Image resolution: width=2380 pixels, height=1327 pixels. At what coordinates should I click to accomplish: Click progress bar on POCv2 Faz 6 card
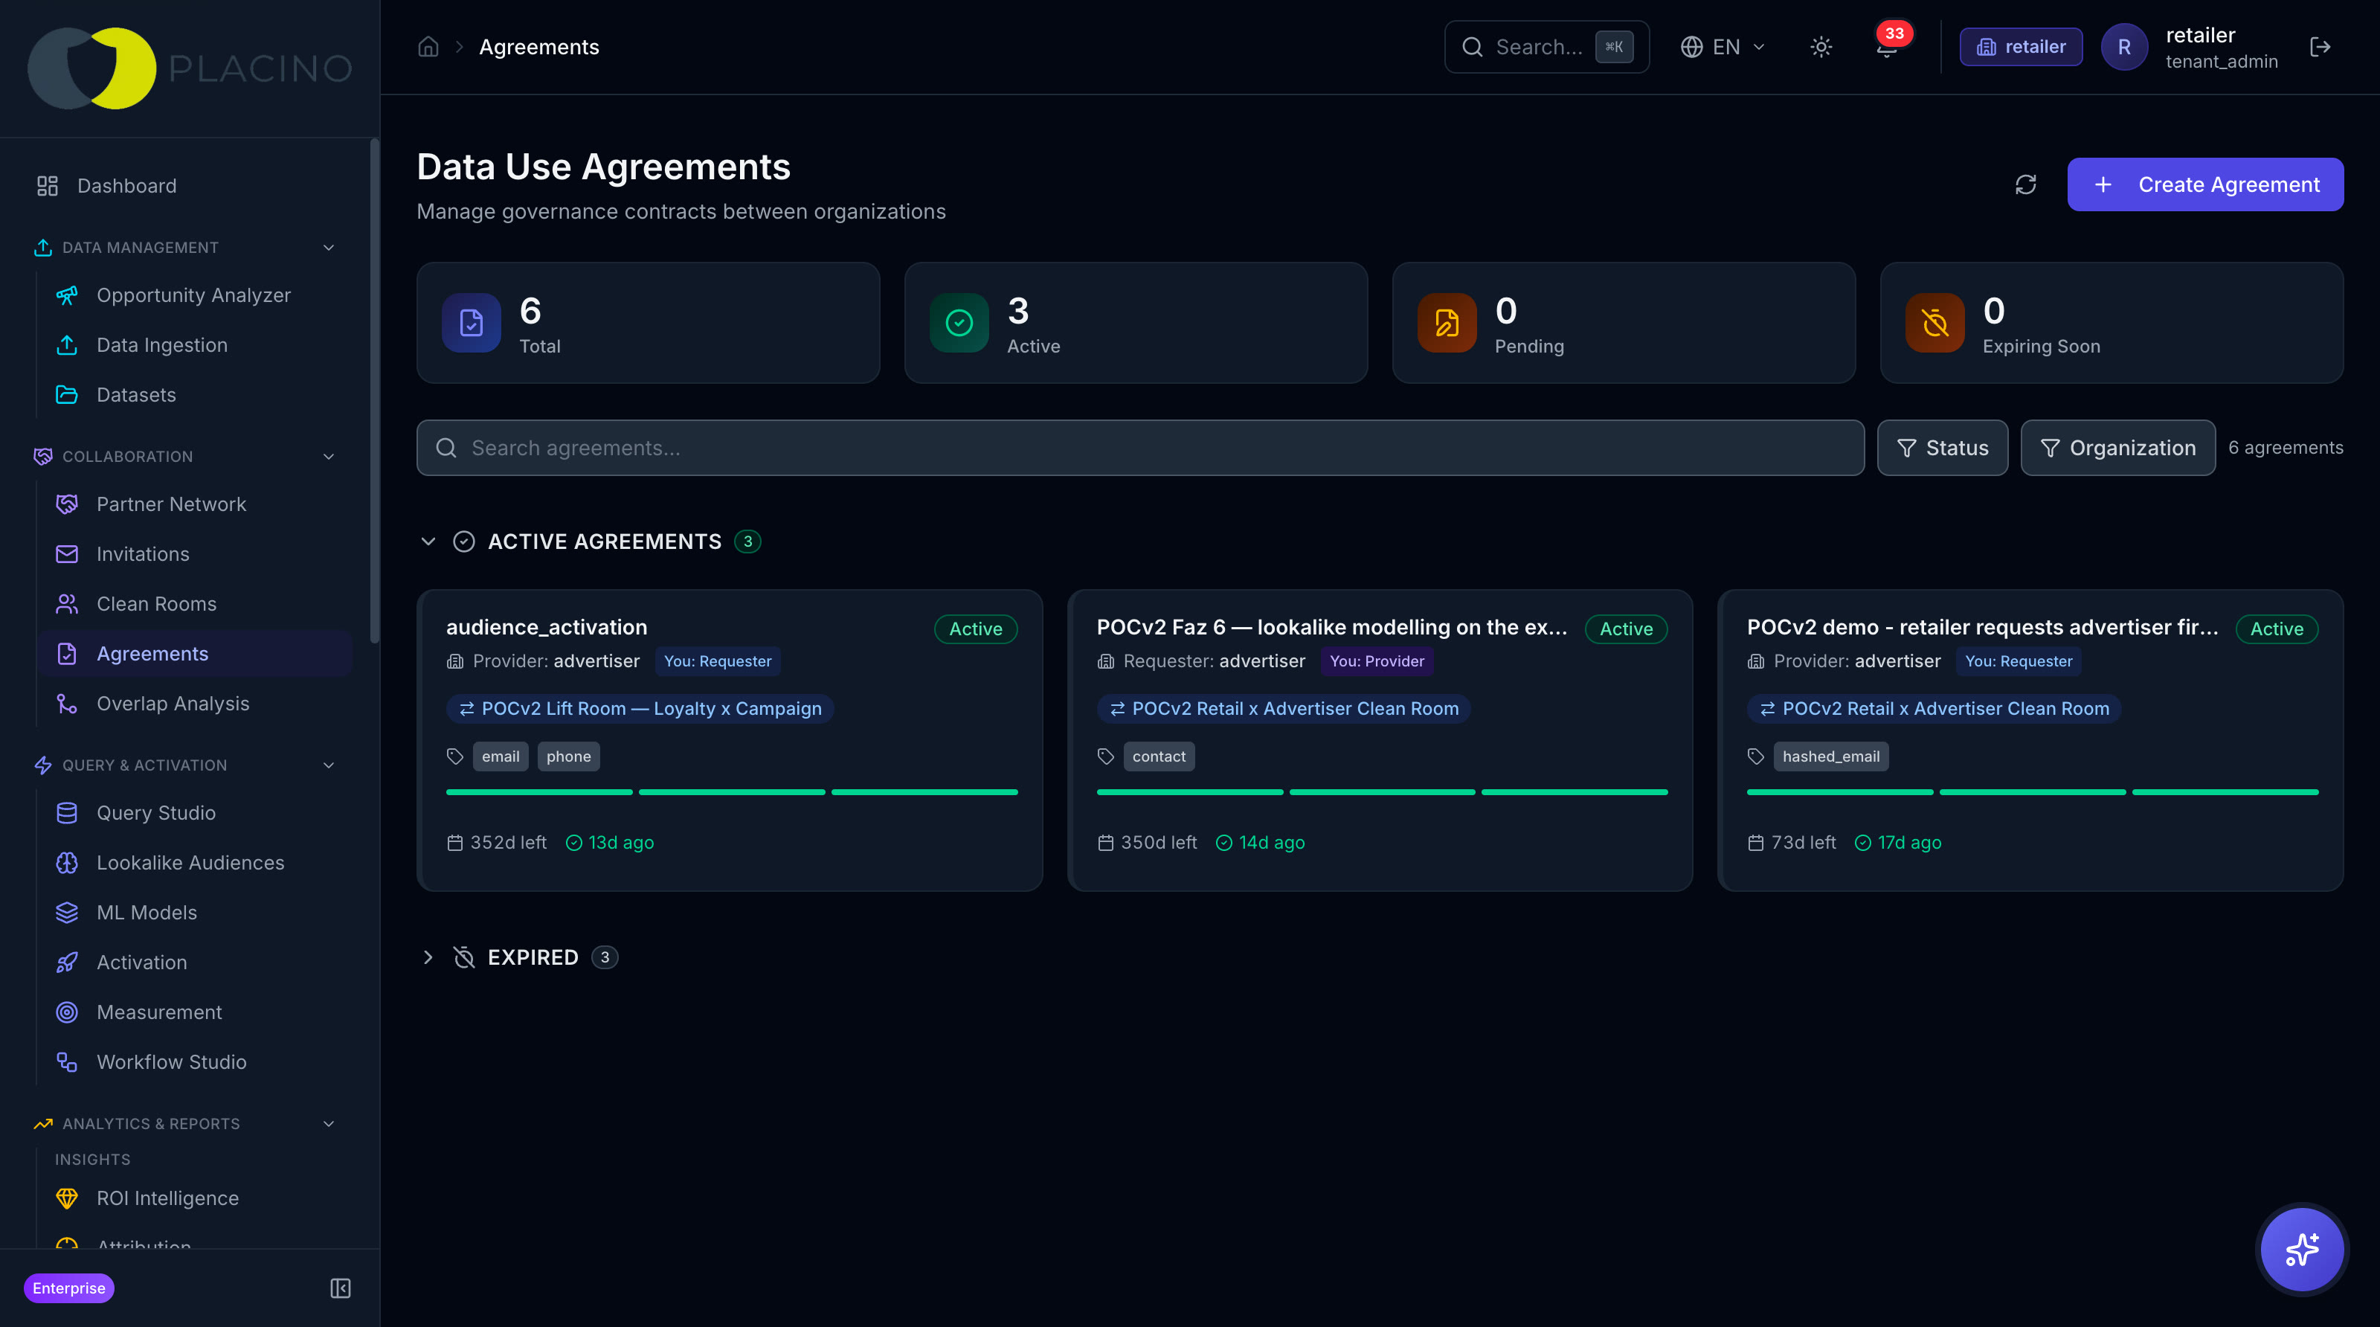point(1382,793)
